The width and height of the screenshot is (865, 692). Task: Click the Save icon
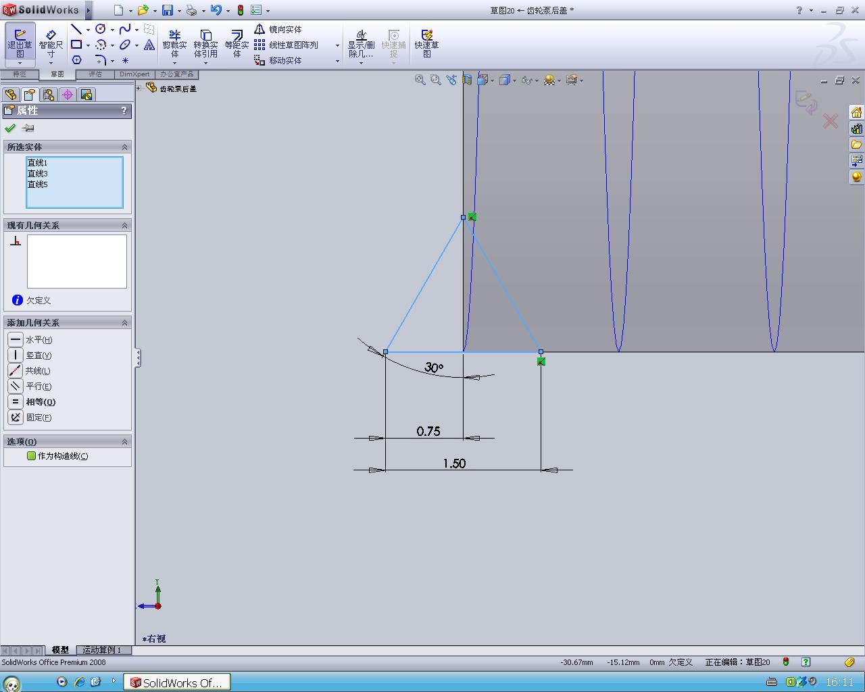click(x=167, y=10)
